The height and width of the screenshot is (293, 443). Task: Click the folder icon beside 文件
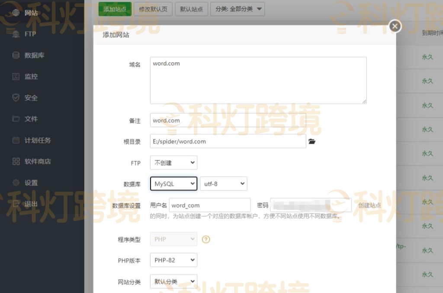(16, 119)
